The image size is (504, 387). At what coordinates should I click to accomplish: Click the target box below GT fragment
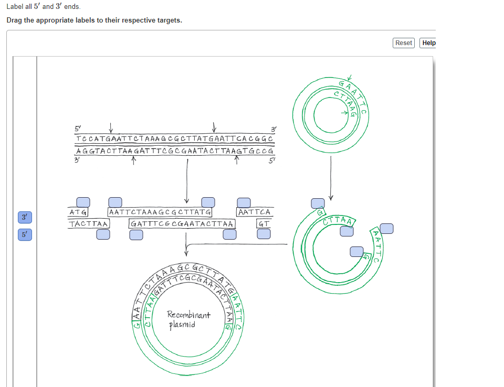pos(264,234)
